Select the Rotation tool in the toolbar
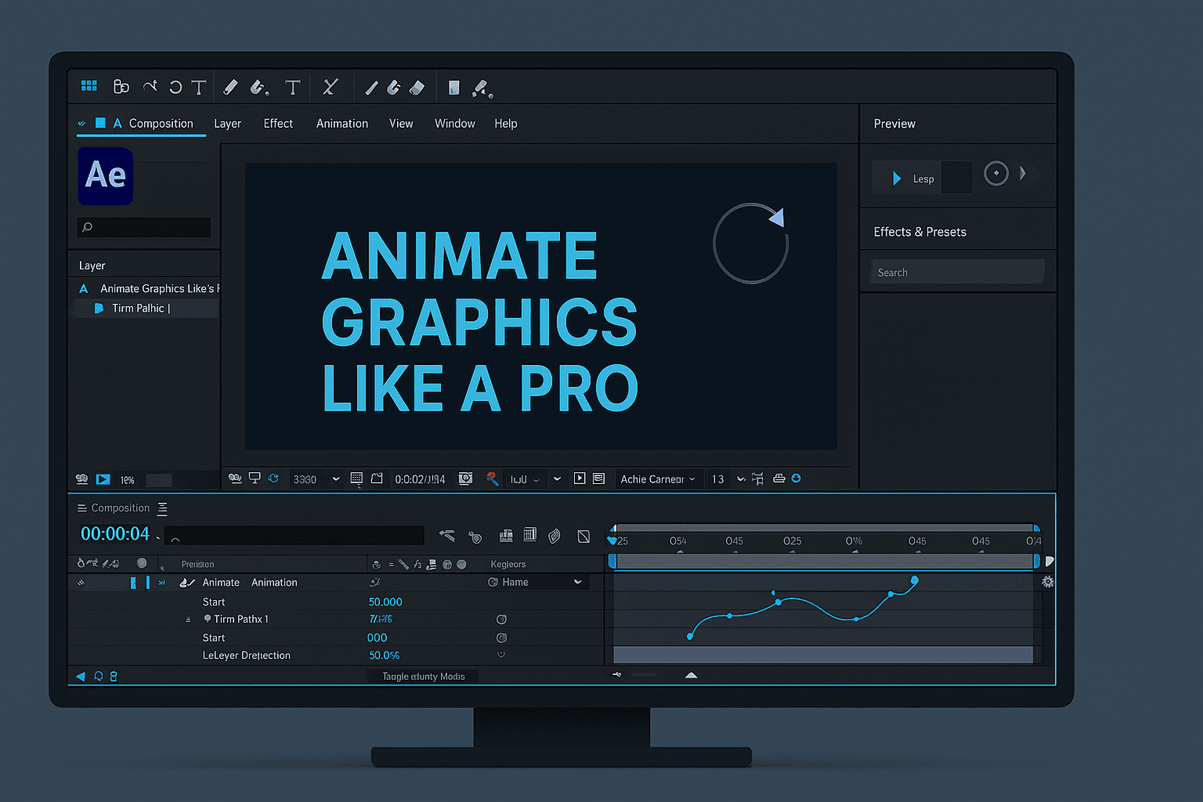Viewport: 1203px width, 802px height. pyautogui.click(x=175, y=86)
